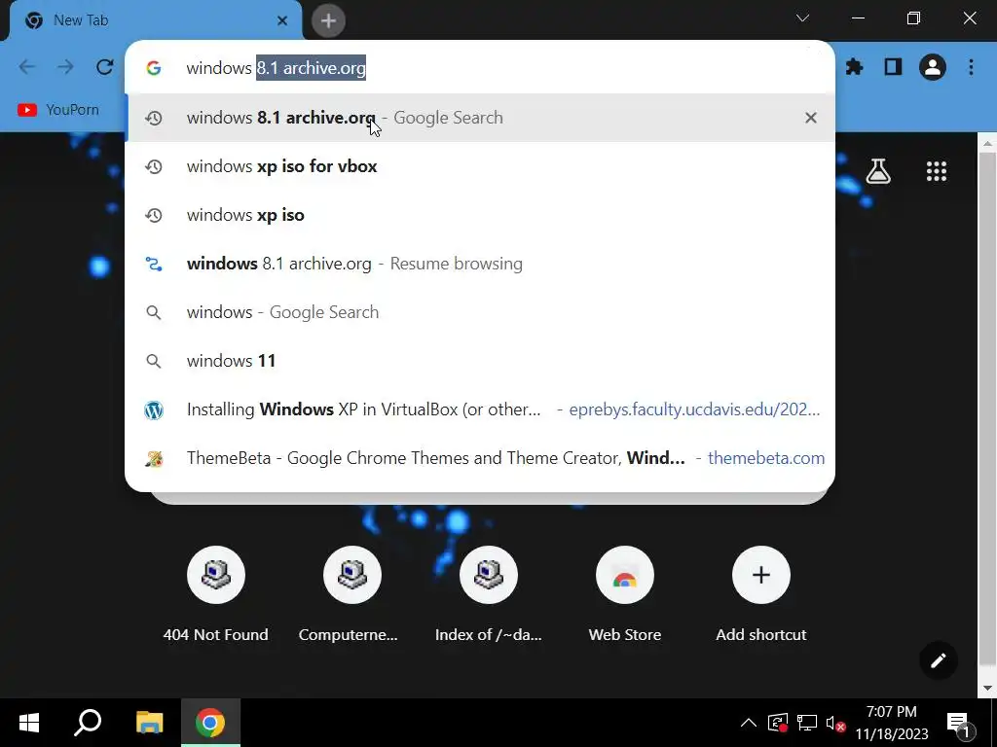Reload the current page
997x747 pixels.
(x=105, y=67)
